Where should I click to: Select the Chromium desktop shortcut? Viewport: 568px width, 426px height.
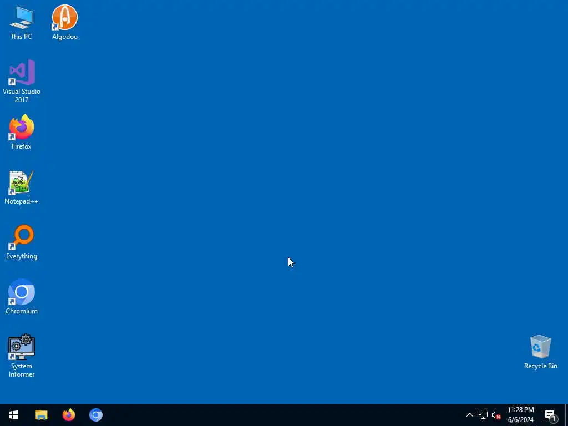(x=22, y=297)
